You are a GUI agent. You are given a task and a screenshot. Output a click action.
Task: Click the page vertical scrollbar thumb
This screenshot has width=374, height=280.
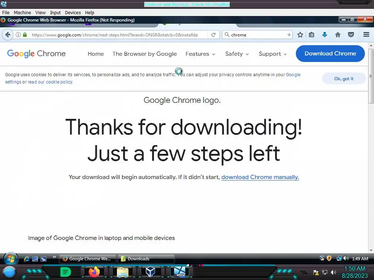(x=371, y=76)
